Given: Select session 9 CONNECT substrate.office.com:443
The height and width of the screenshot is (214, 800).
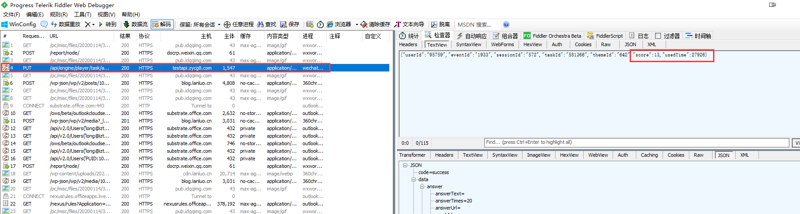Looking at the screenshot, I should (195, 106).
